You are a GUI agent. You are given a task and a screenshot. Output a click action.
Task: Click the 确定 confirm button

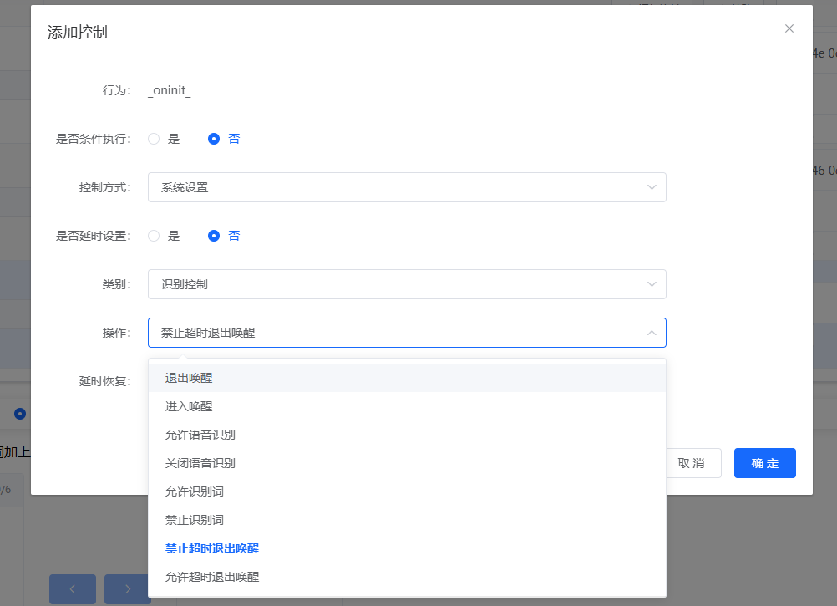click(764, 462)
